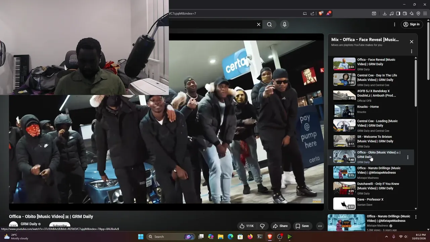
Task: Click Mixtape Madness channel name in playlist
Action: click(368, 178)
